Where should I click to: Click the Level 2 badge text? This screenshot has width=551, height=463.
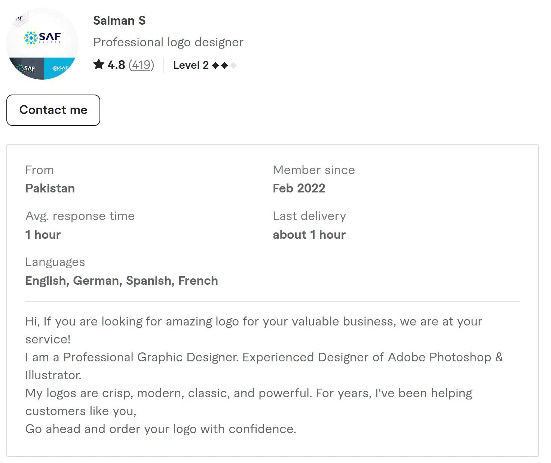[191, 65]
